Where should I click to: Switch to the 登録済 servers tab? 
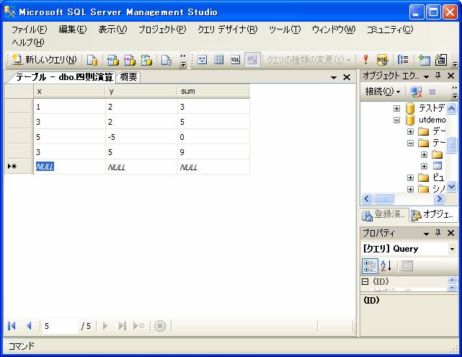[x=383, y=215]
